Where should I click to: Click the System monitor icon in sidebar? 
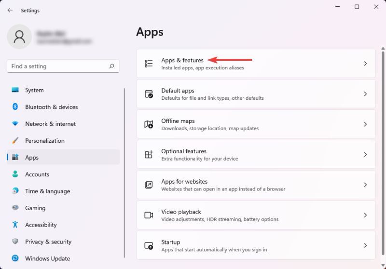[15, 90]
